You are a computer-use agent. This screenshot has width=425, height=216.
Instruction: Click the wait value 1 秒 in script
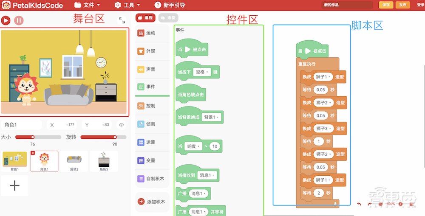pyautogui.click(x=318, y=141)
